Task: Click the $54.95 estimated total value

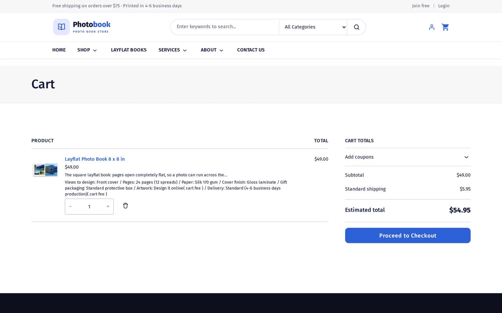Action: click(x=460, y=210)
